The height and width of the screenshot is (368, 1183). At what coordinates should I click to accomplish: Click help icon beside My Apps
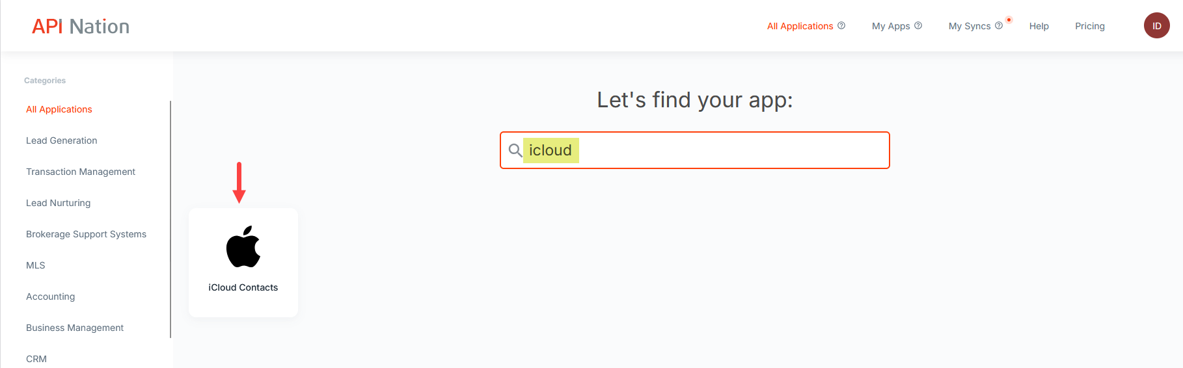pos(918,25)
